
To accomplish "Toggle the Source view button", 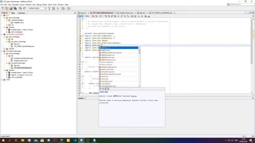I will 80,16.
